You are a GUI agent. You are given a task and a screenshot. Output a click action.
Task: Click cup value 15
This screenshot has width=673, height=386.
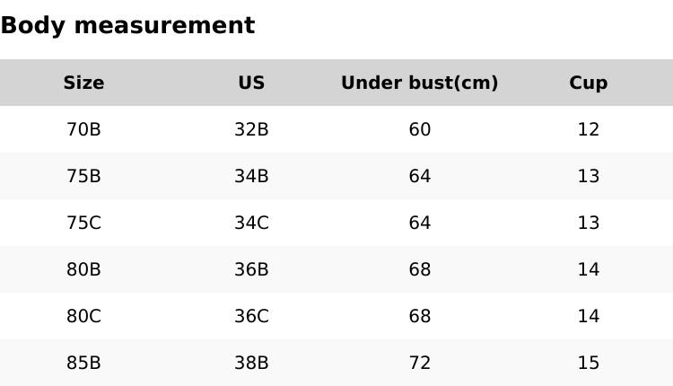[x=588, y=363]
